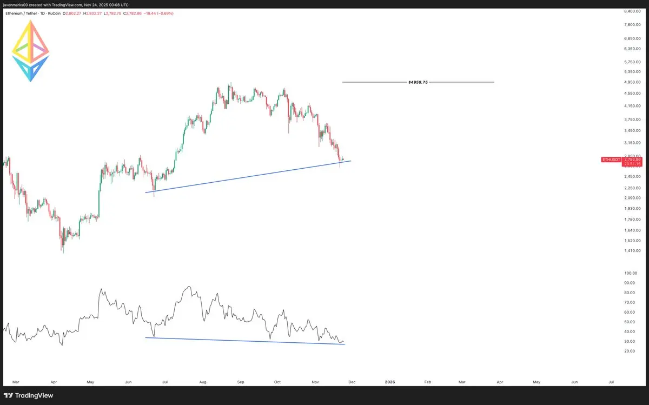
Task: Click the 2,450.00 price axis label
Action: point(632,177)
